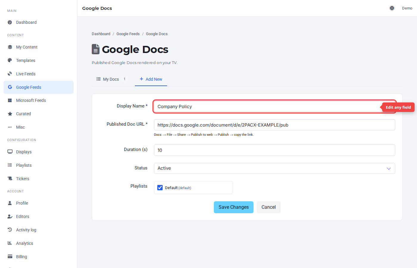Click the Playlists list icon
Screen dimensions: 417x268
point(10,165)
